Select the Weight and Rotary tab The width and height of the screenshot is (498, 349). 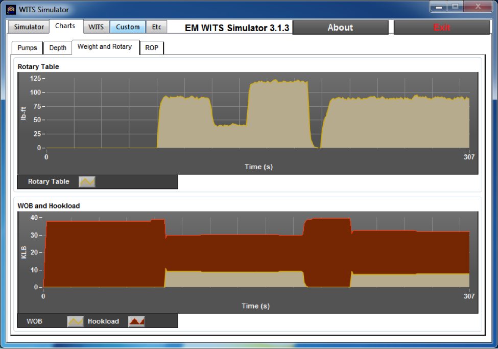click(x=105, y=46)
